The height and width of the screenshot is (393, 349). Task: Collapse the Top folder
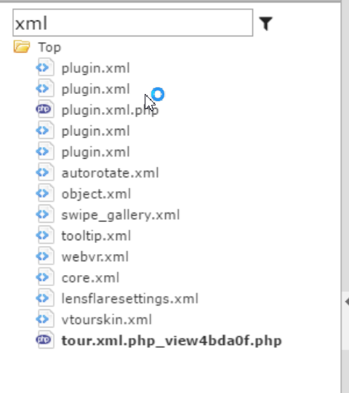(x=49, y=47)
